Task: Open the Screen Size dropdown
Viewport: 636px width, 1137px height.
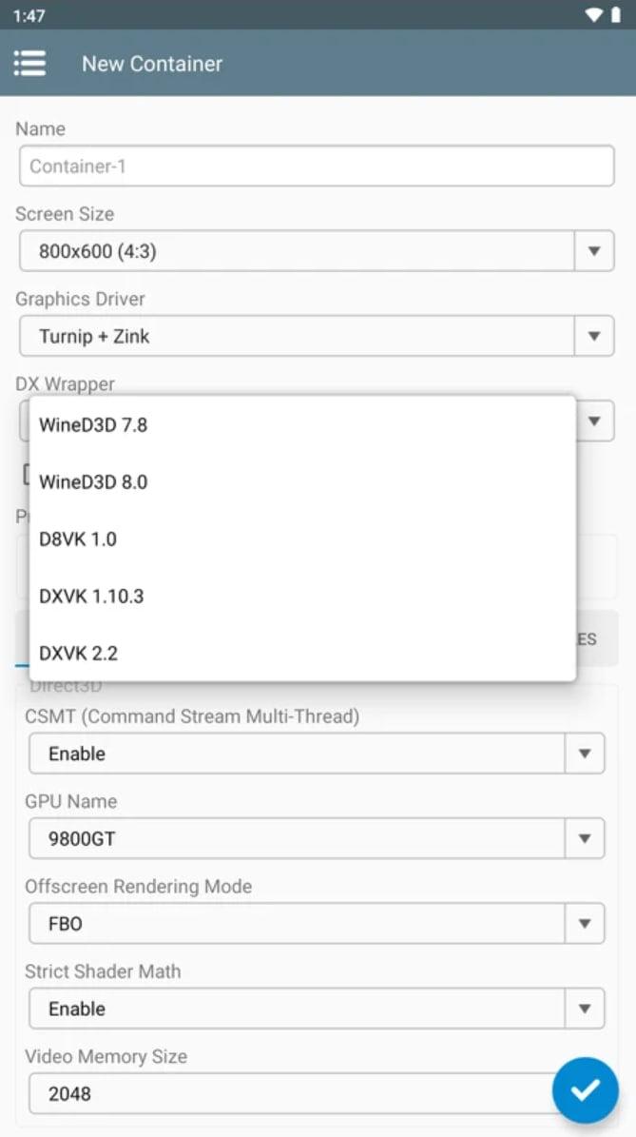Action: pyautogui.click(x=592, y=250)
